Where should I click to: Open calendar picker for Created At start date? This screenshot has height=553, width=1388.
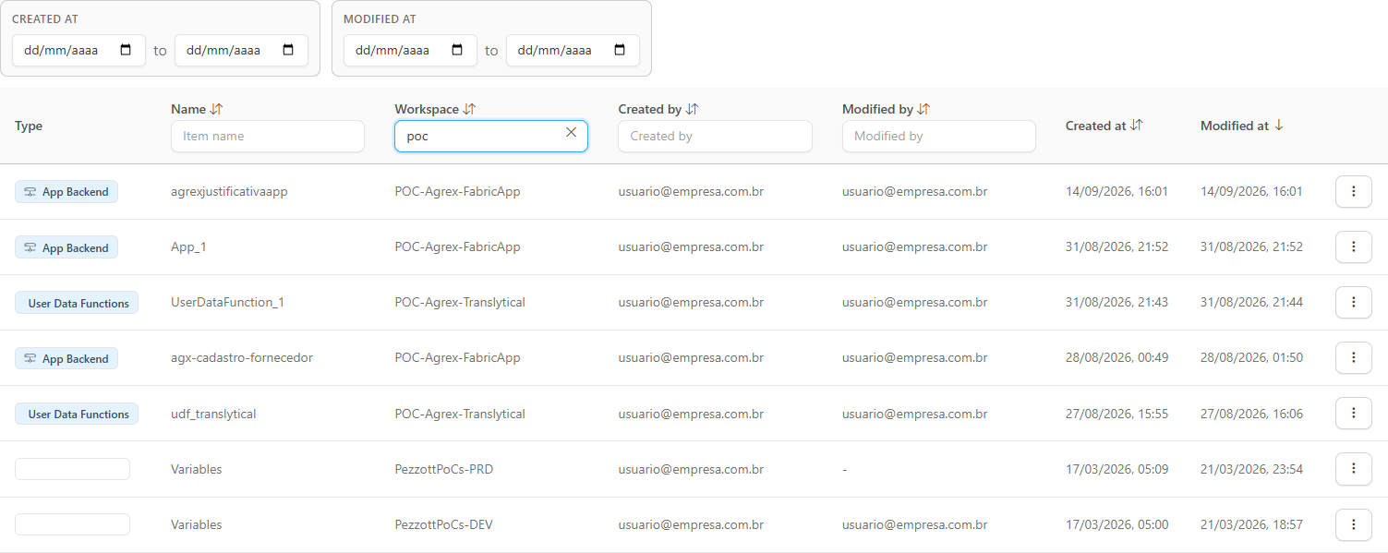(127, 51)
